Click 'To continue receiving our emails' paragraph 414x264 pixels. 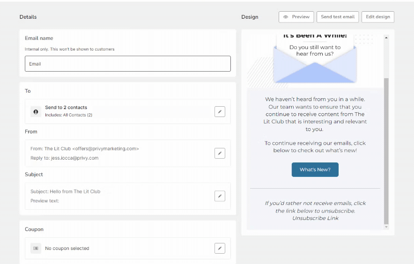(x=315, y=147)
